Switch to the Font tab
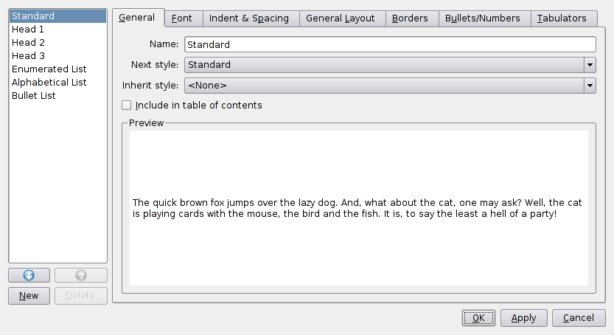Screen dimensions: 614x335 pos(181,18)
